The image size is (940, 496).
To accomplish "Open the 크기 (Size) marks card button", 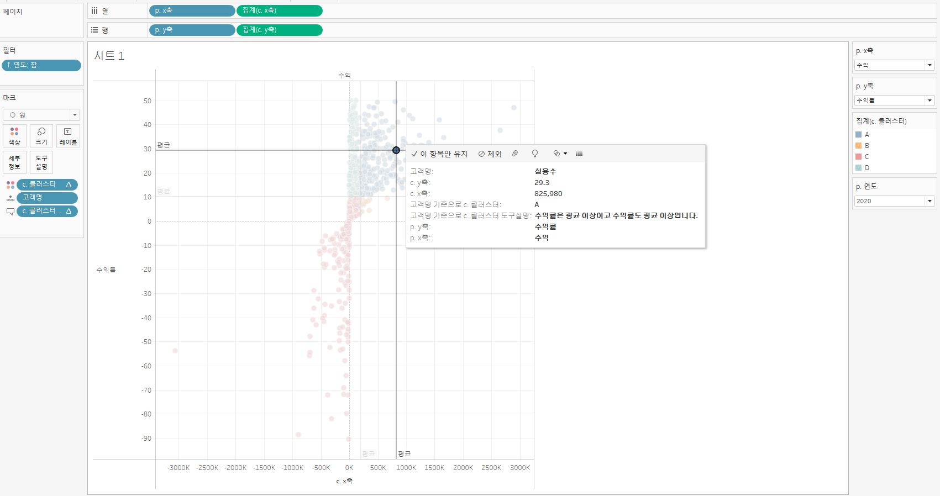I will click(41, 136).
